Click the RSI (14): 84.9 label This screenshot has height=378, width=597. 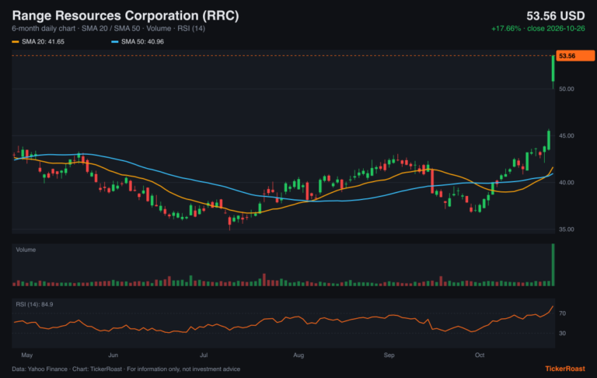[34, 304]
